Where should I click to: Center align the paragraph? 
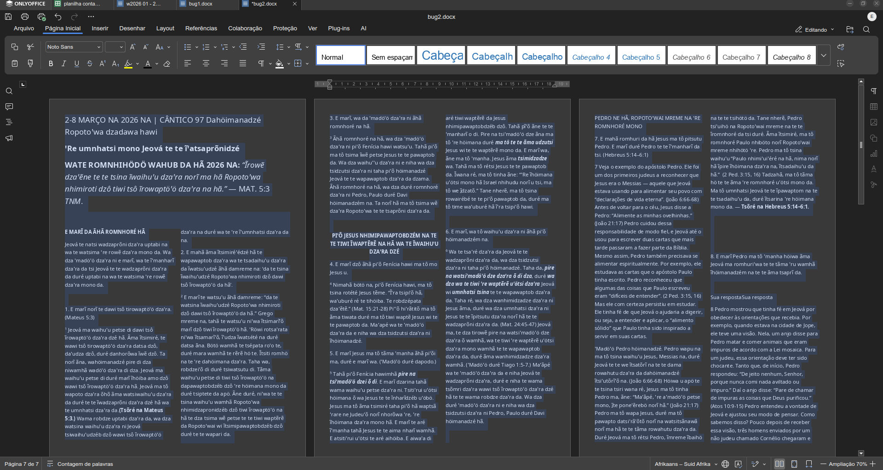206,63
